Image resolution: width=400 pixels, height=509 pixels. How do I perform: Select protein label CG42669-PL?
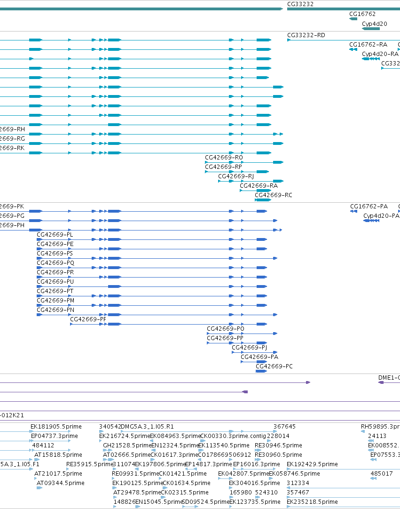(55, 235)
